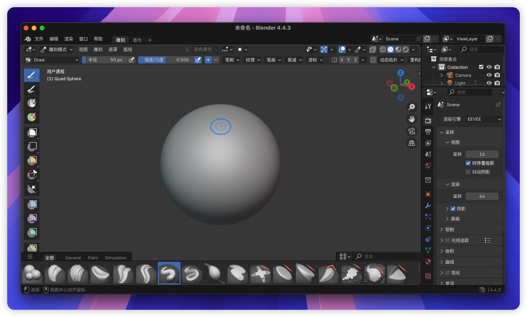Click the zoom magnifier viewport icon
Screen dimensions: 527x317
[x=411, y=107]
